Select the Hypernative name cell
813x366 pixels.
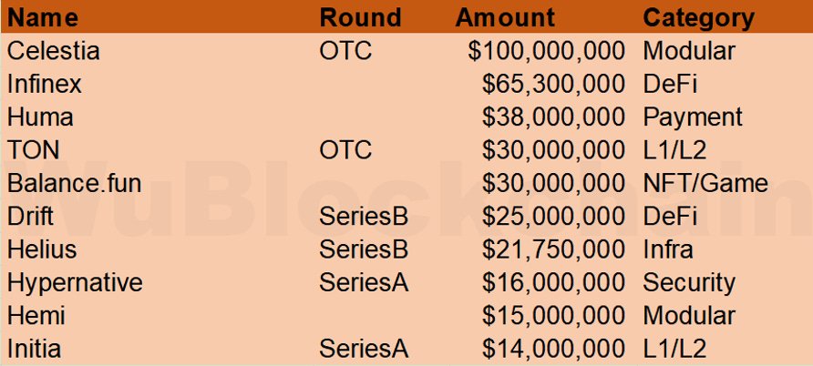[x=75, y=282]
